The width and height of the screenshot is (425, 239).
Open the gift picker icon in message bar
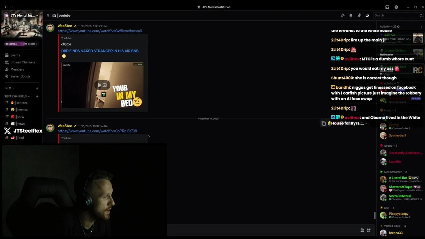362,230
